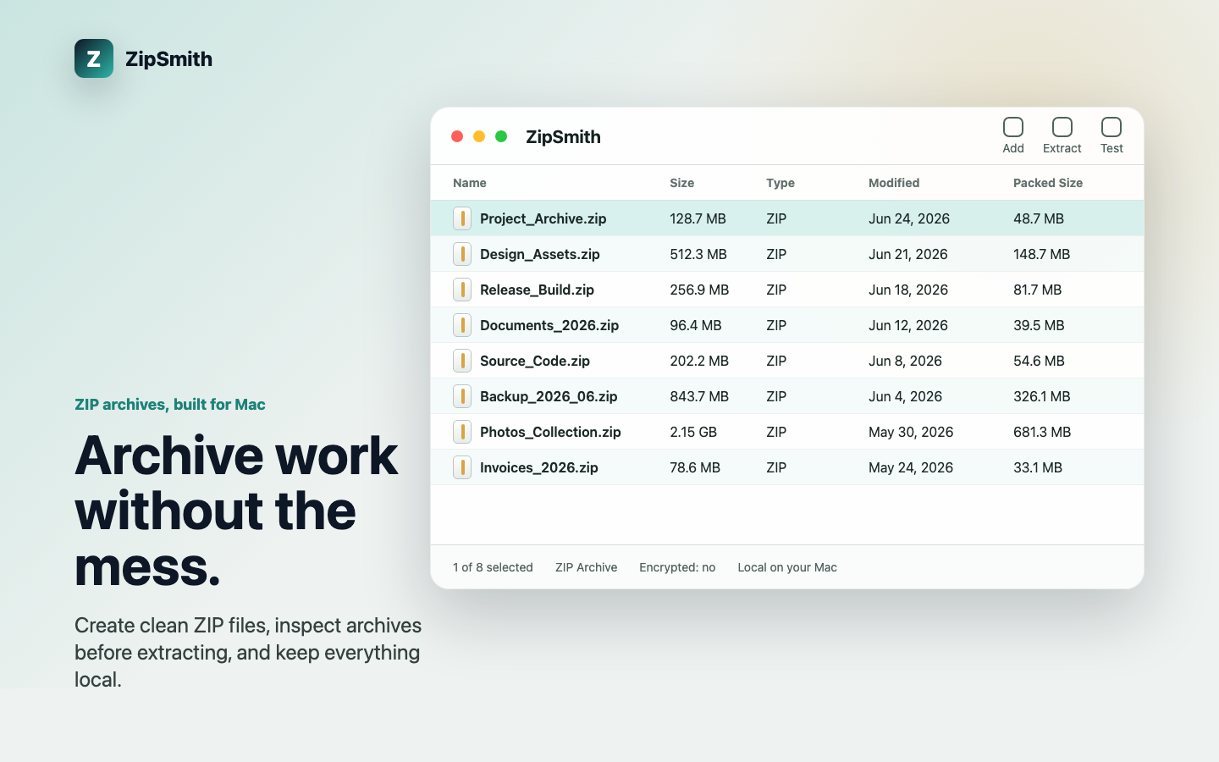Click the 33.1 MB packed size
The width and height of the screenshot is (1219, 762).
click(1038, 467)
